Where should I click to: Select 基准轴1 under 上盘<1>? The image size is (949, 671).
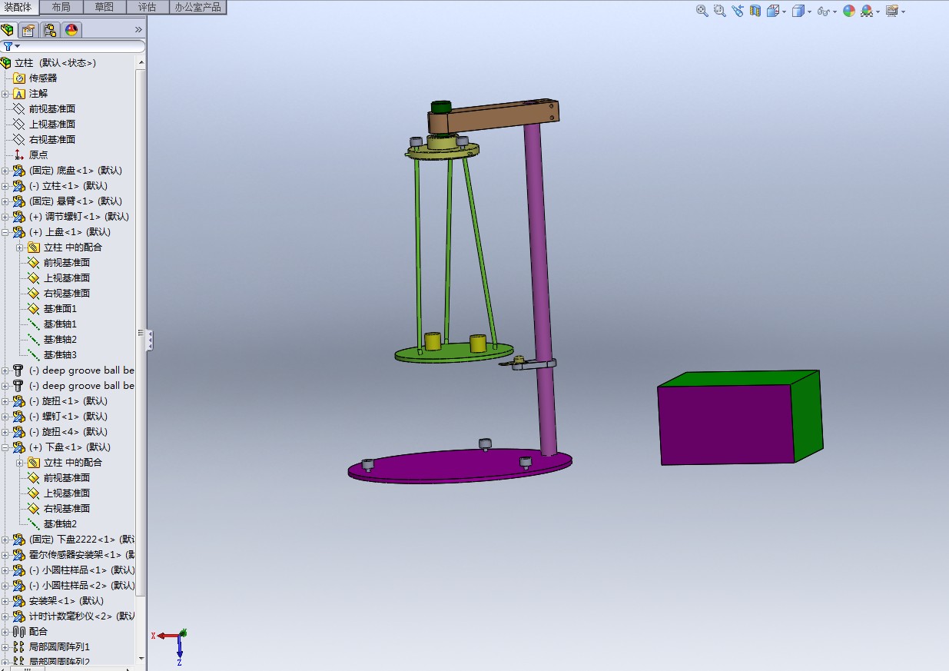[60, 324]
